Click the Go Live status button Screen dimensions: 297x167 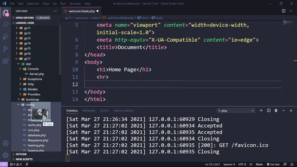pyautogui.click(x=273, y=164)
